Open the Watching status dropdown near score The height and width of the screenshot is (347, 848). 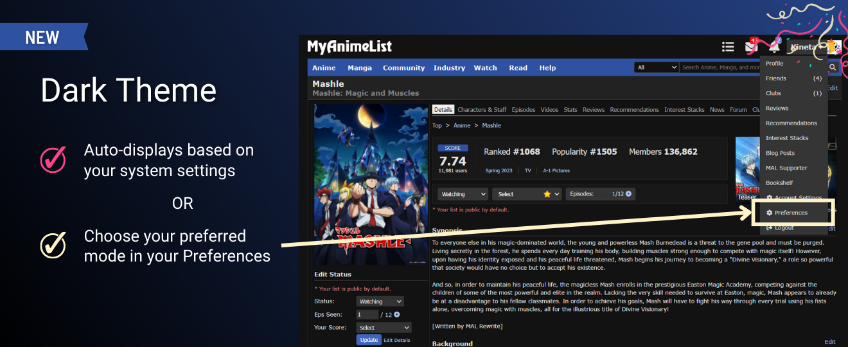point(463,194)
